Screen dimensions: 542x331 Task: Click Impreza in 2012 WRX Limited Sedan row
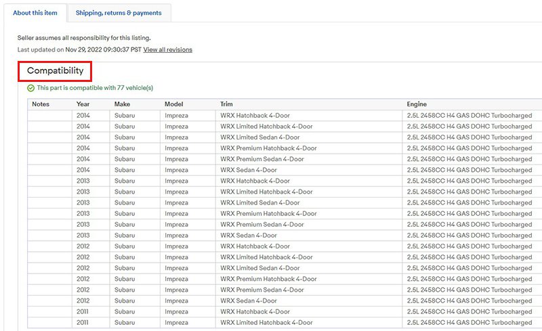point(176,268)
